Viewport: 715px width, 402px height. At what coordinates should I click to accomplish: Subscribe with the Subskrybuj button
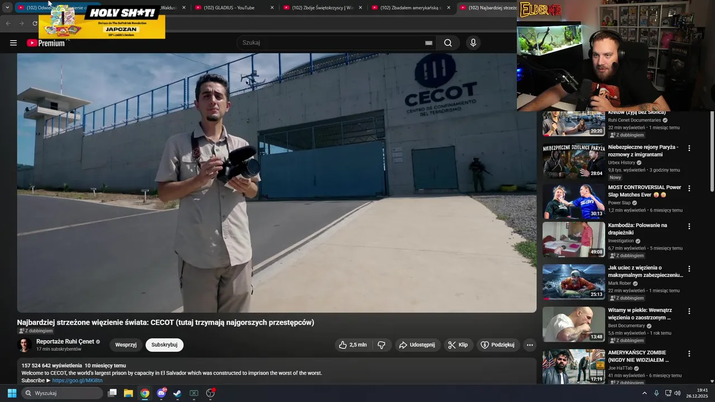pos(164,345)
